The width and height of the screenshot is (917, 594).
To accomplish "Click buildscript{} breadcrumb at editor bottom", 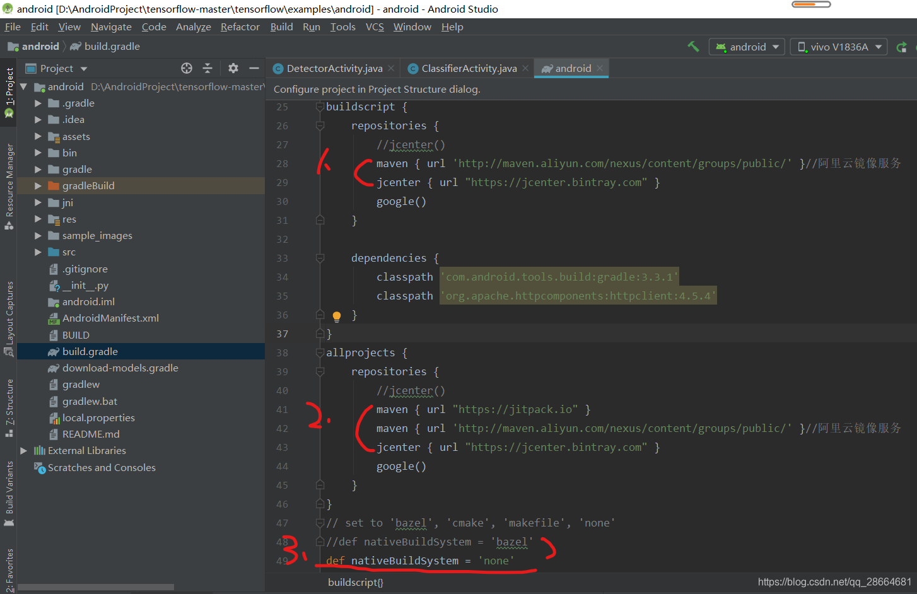I will [355, 583].
